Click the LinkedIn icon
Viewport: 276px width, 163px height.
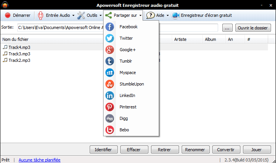point(110,95)
